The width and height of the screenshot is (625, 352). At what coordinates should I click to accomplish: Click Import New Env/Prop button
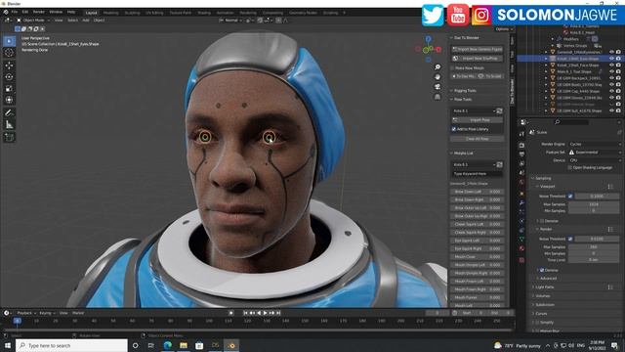[x=478, y=59]
